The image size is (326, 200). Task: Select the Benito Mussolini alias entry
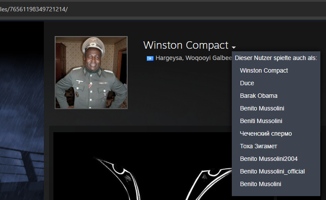tap(262, 108)
